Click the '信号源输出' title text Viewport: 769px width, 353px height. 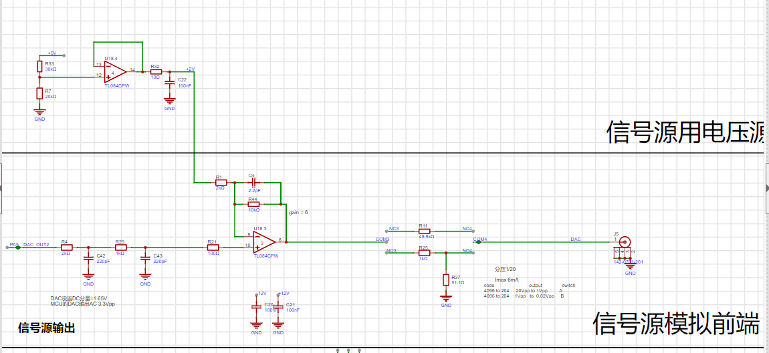47,328
